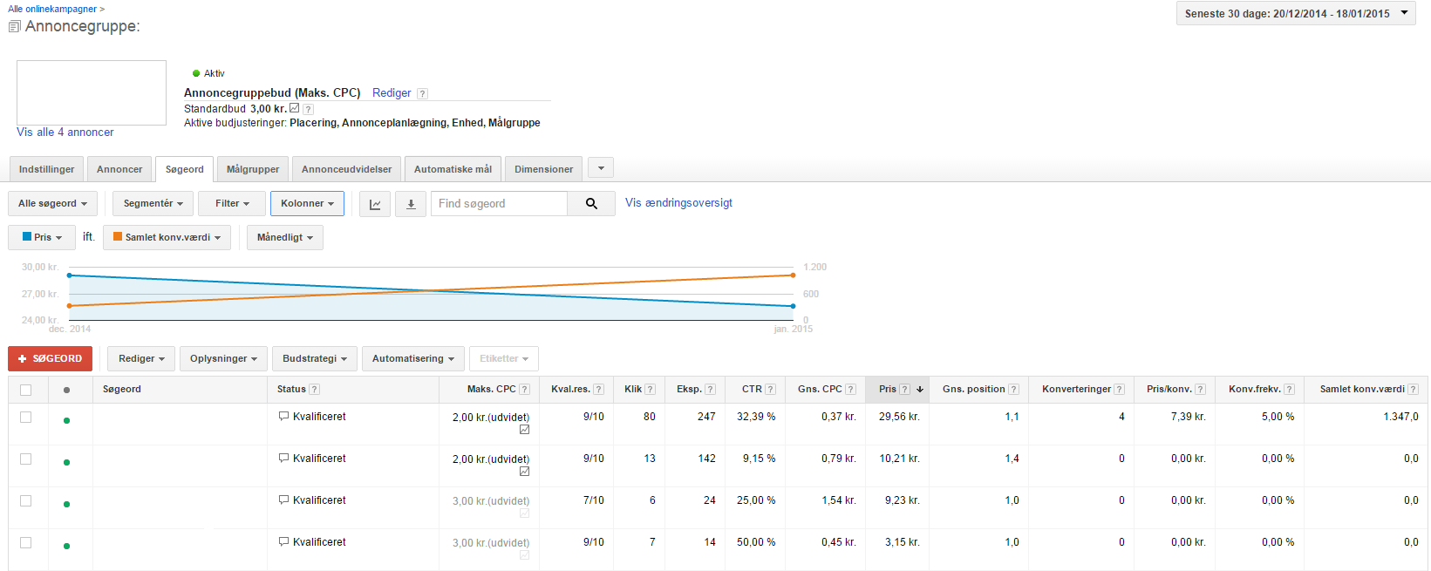The image size is (1431, 571).
Task: Click the Find søgeord search field
Action: click(499, 204)
